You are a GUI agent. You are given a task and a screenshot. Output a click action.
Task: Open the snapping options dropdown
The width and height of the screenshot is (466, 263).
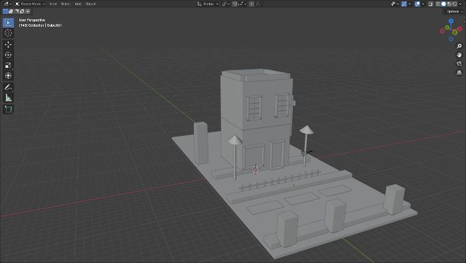click(x=242, y=4)
